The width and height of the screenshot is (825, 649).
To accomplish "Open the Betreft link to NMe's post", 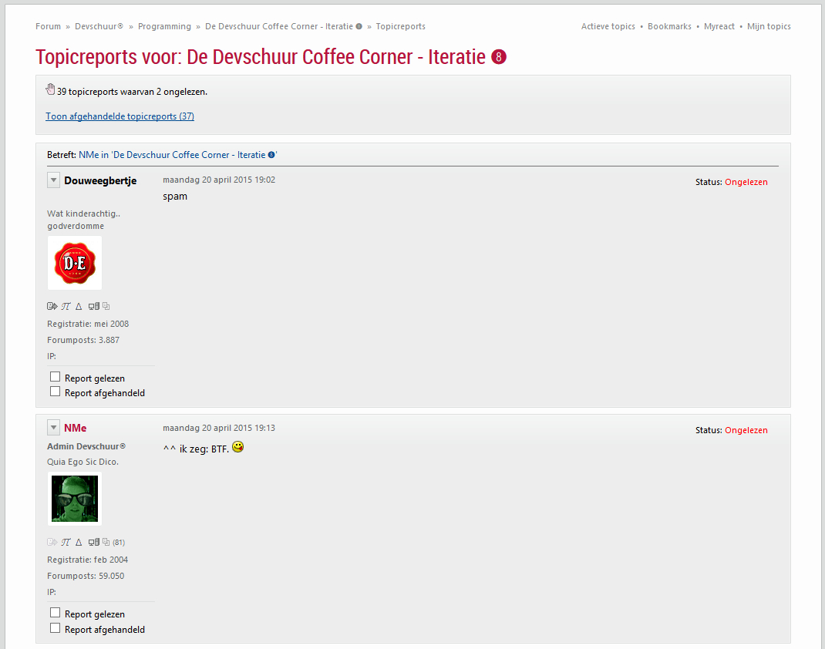I will pyautogui.click(x=178, y=155).
